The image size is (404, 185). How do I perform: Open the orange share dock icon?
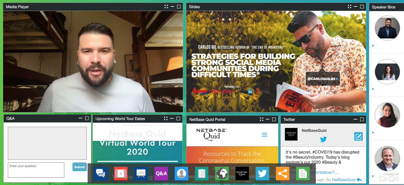tap(282, 174)
